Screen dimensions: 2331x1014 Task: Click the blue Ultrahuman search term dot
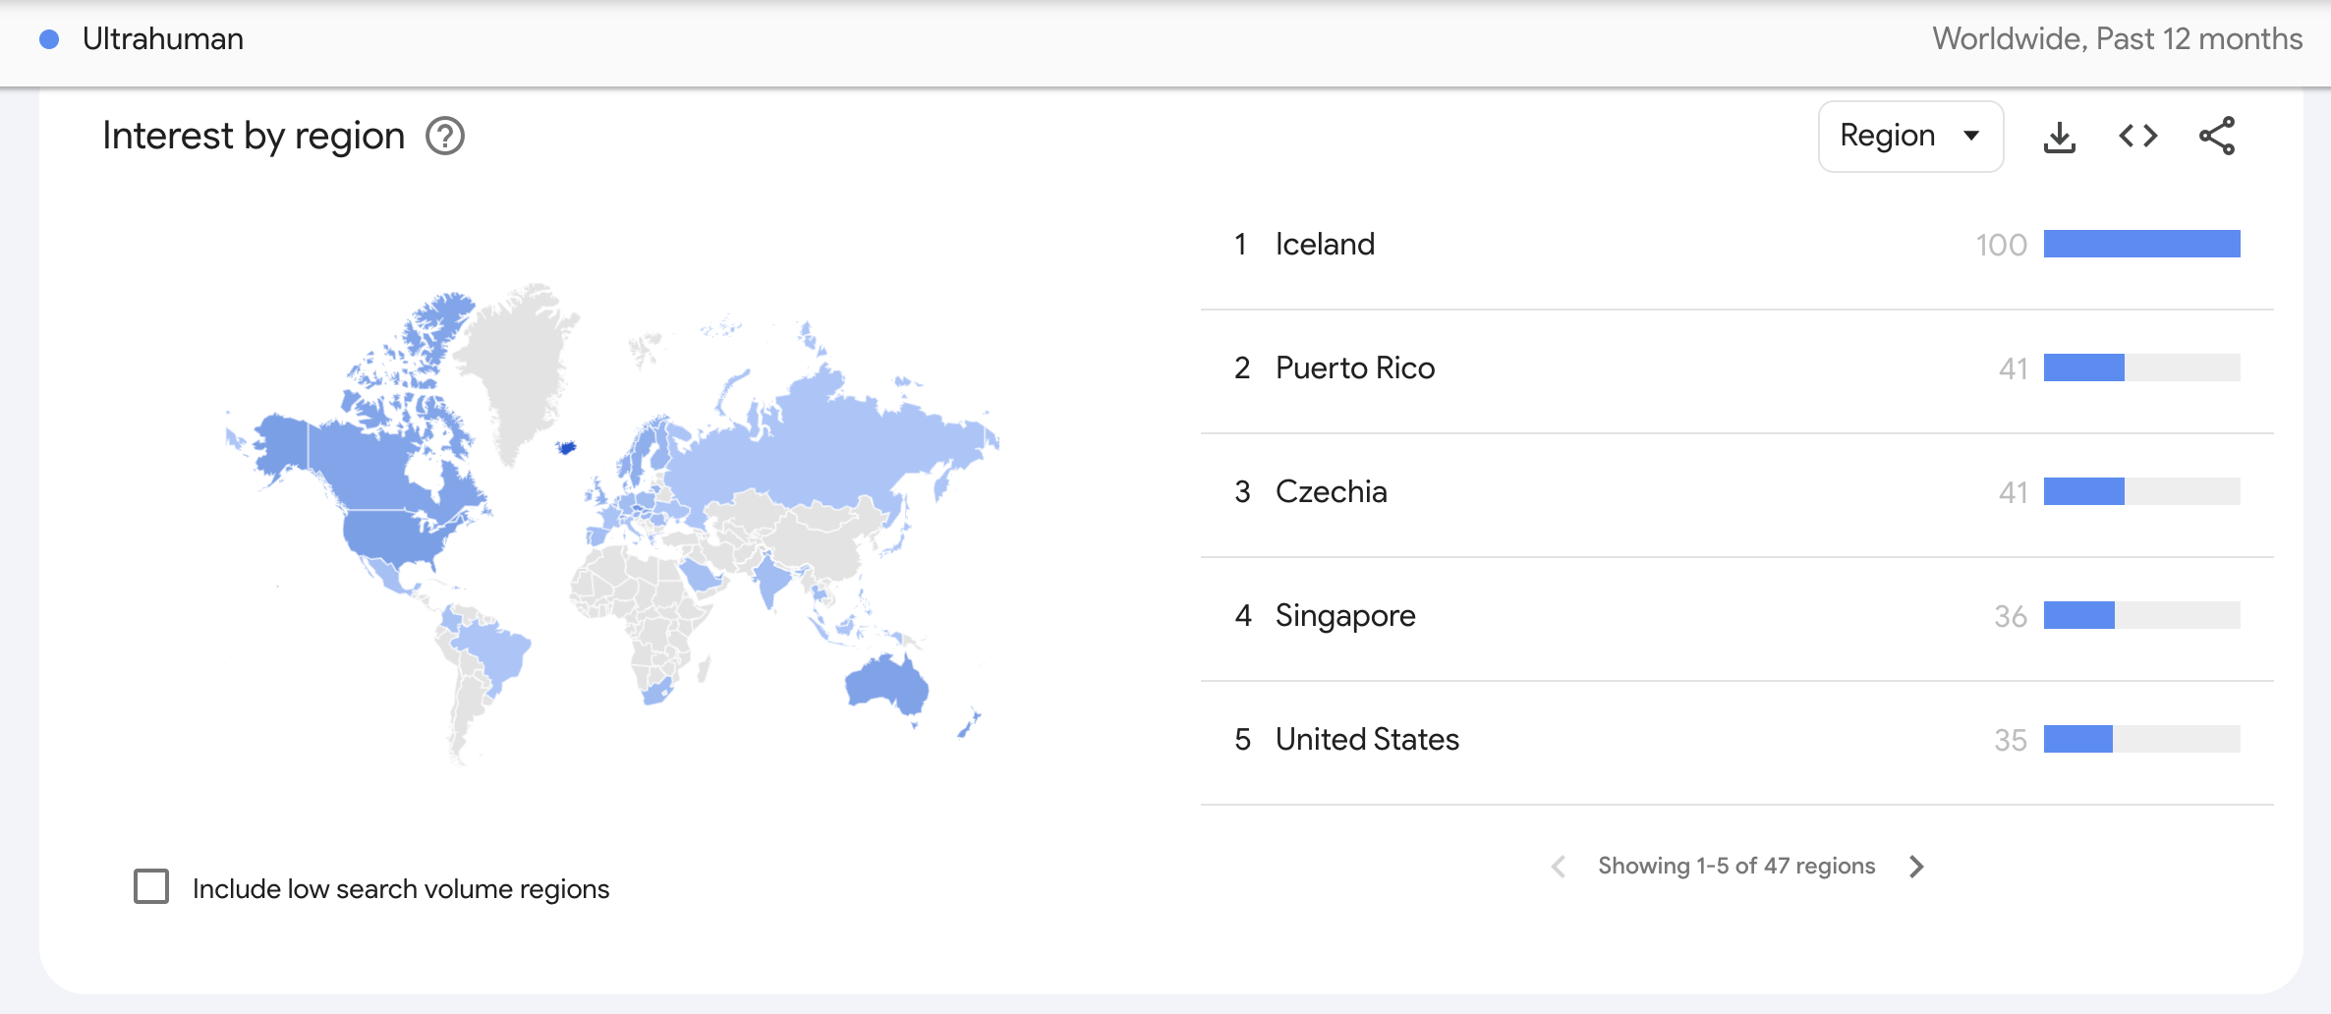pyautogui.click(x=46, y=38)
